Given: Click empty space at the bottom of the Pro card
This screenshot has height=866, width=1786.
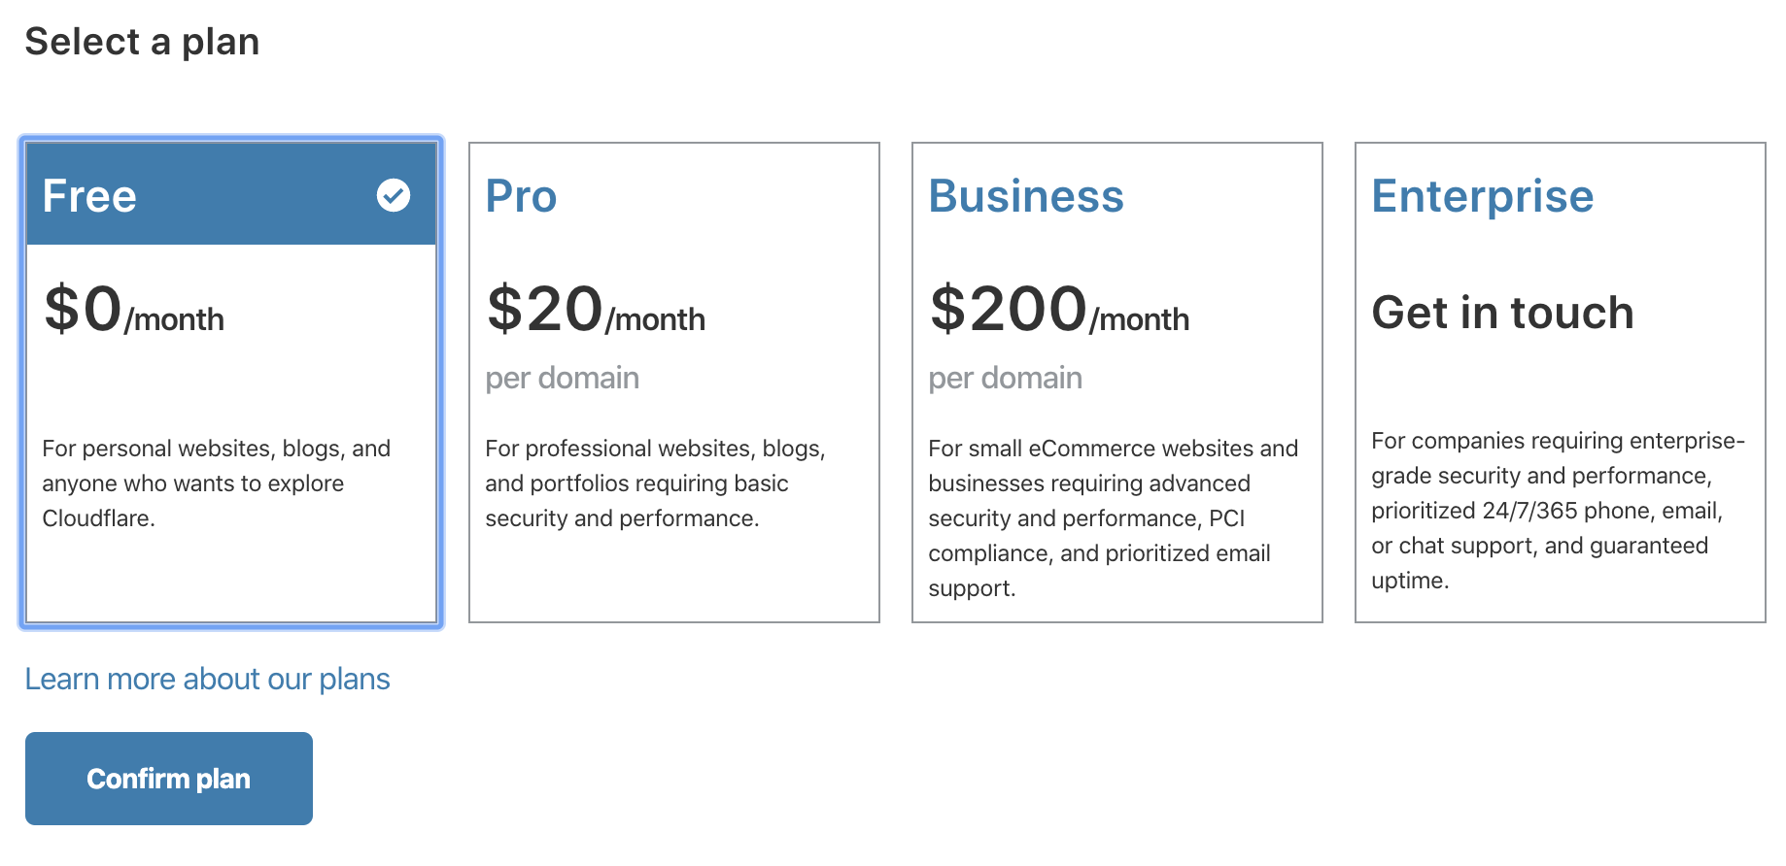Looking at the screenshot, I should coord(673,583).
